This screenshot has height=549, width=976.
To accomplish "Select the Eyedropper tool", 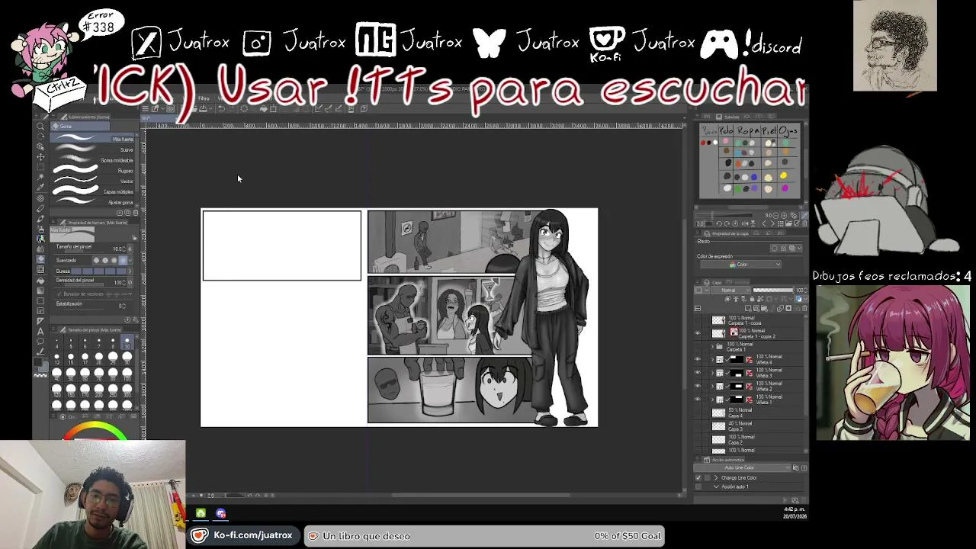I will 40,188.
